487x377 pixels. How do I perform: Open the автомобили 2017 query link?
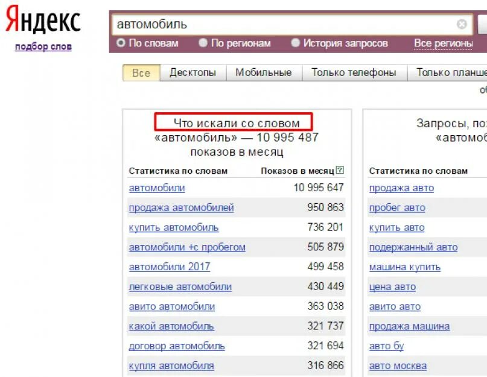pyautogui.click(x=170, y=267)
